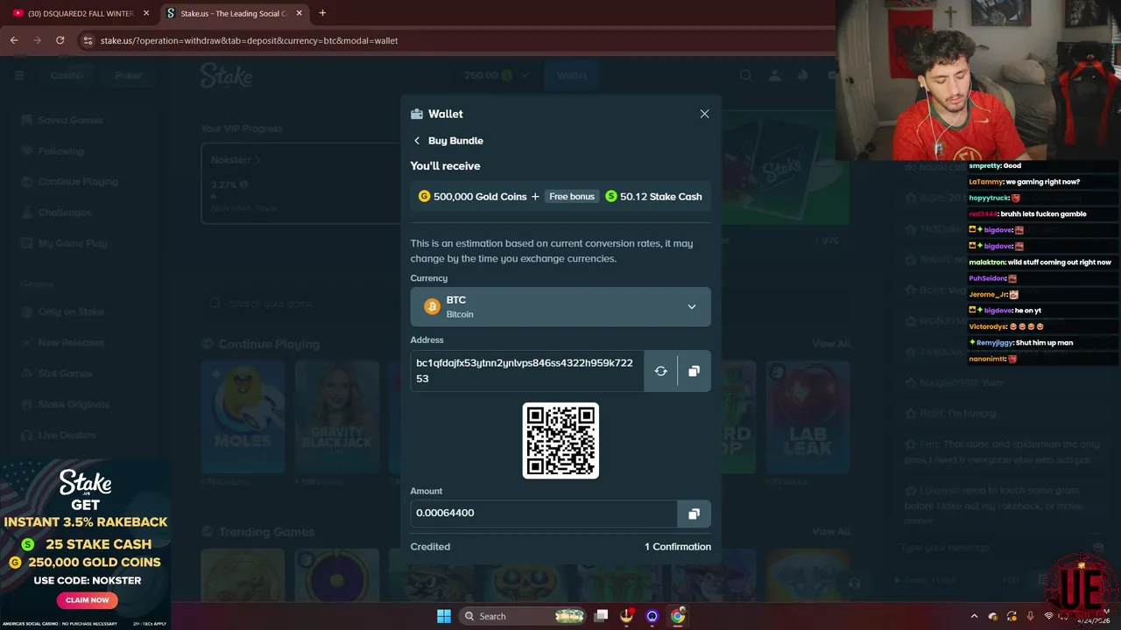The width and height of the screenshot is (1121, 630).
Task: Go back from Buy Bundle
Action: pyautogui.click(x=417, y=141)
